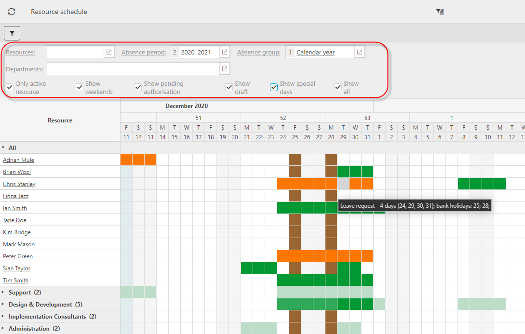Open the filter list icon at top right
This screenshot has width=525, height=334.
(440, 12)
